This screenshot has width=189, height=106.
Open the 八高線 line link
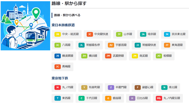coord(62,45)
